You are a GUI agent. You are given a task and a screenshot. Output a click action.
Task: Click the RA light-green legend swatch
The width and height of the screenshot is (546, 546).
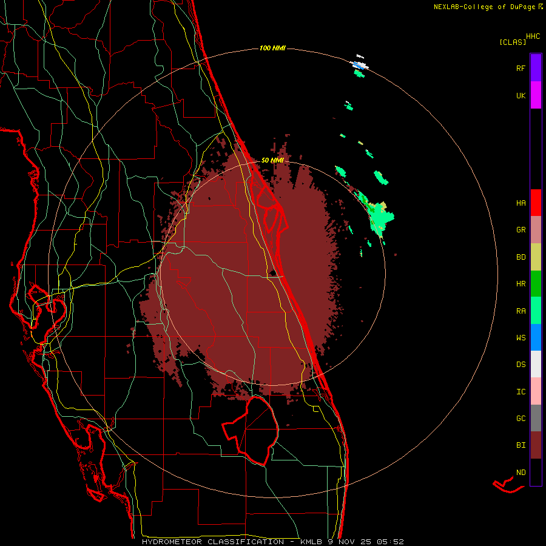tap(536, 311)
